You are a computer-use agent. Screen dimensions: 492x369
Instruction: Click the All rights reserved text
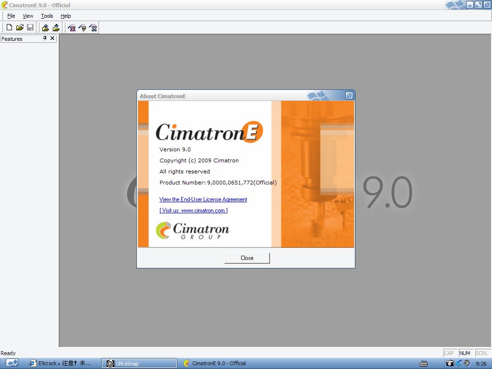coord(184,172)
